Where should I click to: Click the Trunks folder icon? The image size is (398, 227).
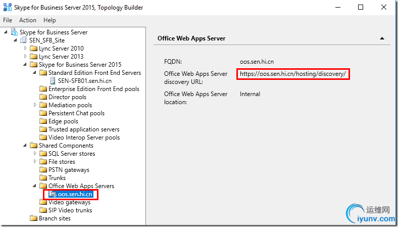click(x=43, y=177)
